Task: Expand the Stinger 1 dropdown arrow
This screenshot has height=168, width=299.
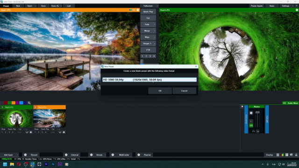Action: click(155, 43)
